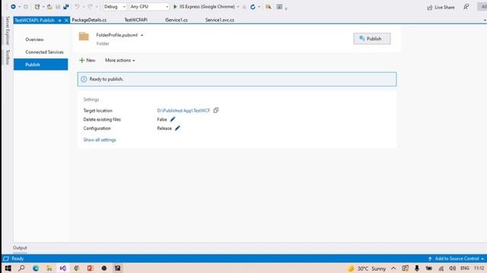
Task: Click the new project toolbar icon
Action: [37, 7]
